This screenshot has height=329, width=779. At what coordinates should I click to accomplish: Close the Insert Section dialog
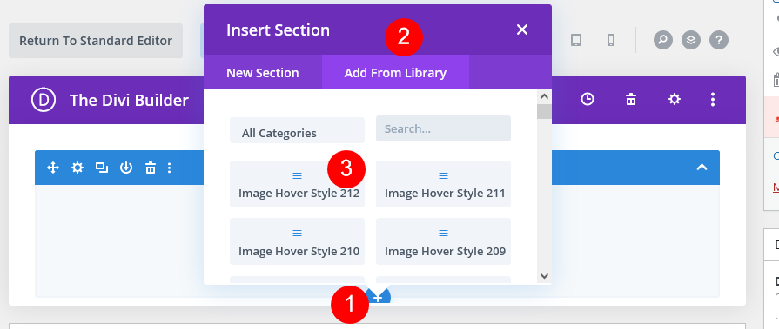tap(521, 30)
